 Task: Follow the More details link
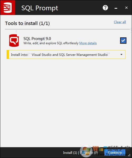(x=88, y=43)
